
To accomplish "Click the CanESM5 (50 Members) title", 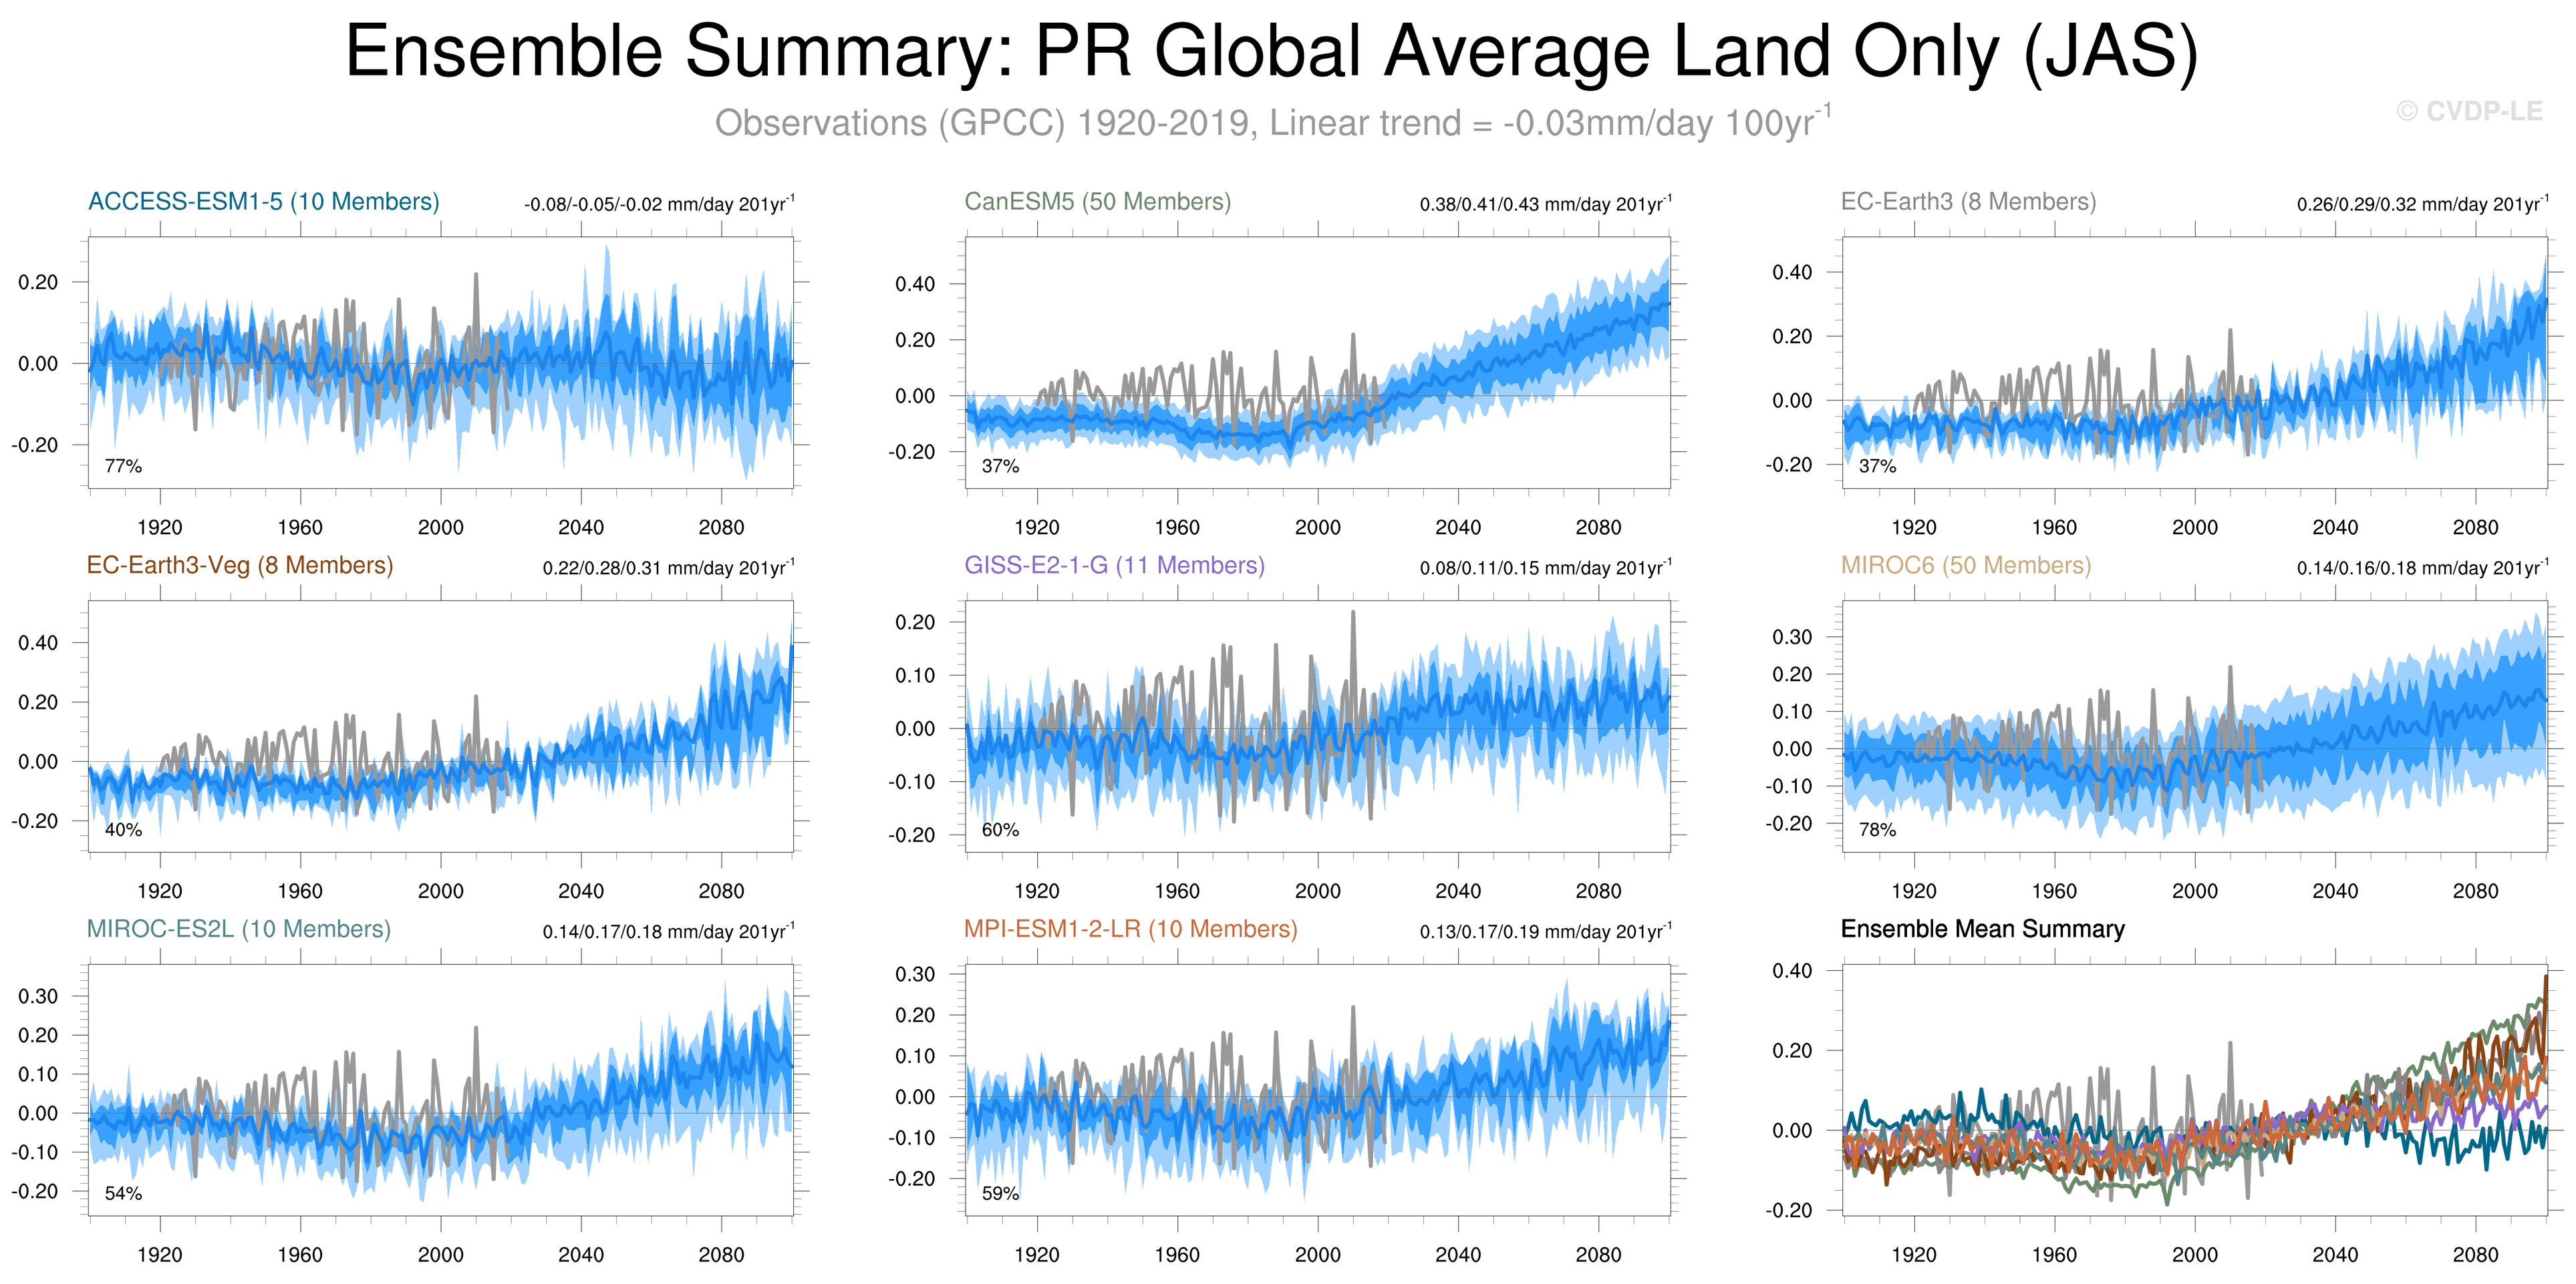I will tap(1097, 202).
